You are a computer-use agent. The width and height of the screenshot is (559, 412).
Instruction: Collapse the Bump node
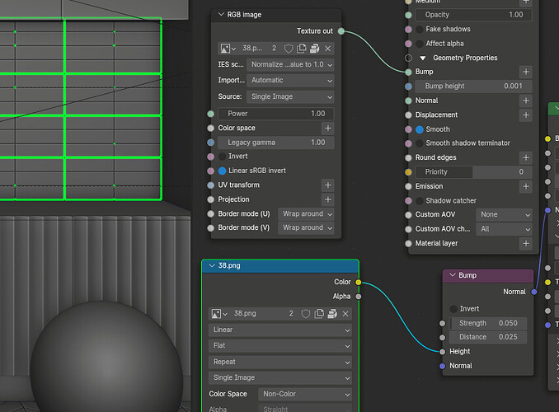[453, 275]
